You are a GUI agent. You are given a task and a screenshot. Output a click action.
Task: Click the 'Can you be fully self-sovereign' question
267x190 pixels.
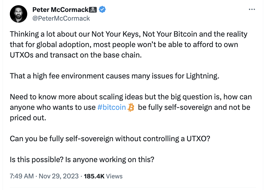click(x=110, y=139)
